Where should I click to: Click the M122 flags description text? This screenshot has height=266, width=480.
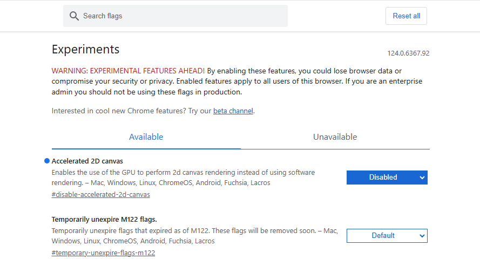195,236
